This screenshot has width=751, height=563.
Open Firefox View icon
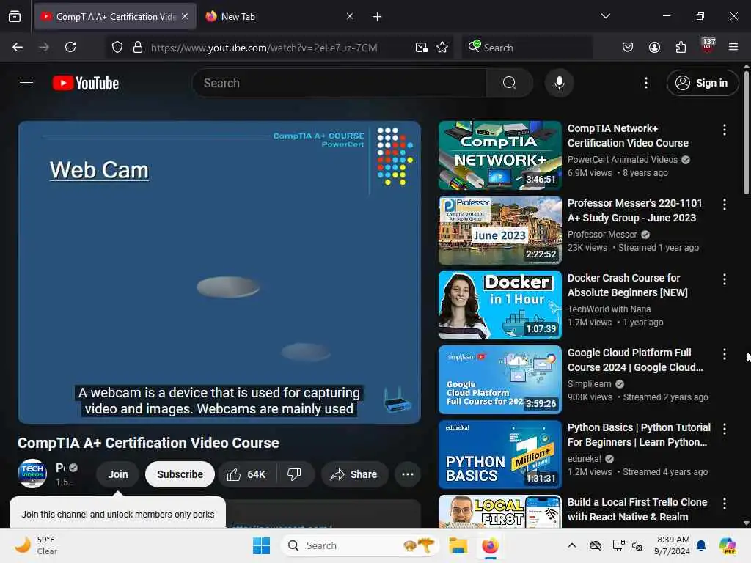pos(15,16)
